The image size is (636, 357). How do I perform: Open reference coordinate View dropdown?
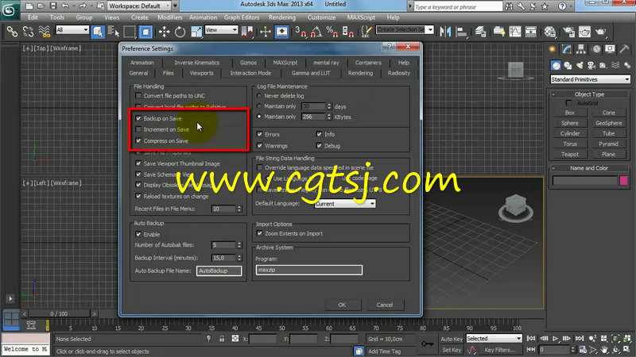[x=221, y=30]
